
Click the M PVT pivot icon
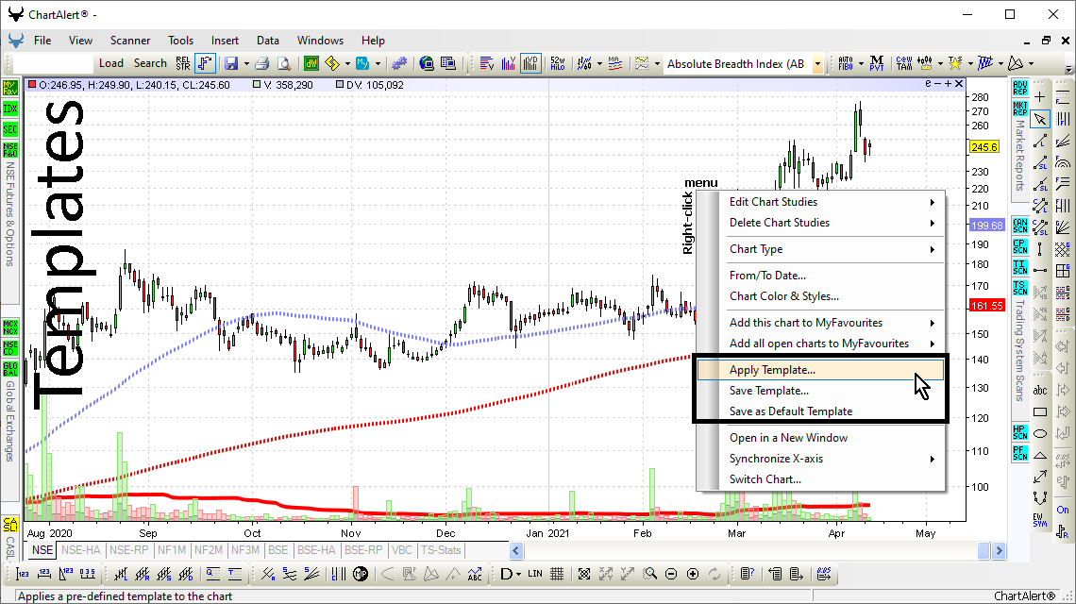[x=876, y=64]
